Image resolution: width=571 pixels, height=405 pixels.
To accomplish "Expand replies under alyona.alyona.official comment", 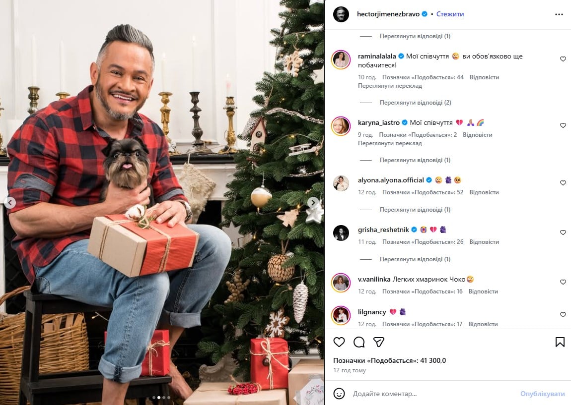I will click(415, 209).
